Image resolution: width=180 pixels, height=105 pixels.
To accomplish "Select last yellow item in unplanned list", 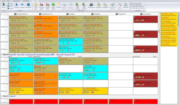I will [169, 45].
